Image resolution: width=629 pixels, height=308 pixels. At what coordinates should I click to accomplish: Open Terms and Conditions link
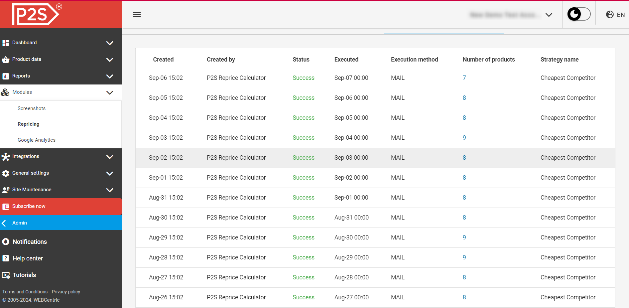(x=25, y=292)
